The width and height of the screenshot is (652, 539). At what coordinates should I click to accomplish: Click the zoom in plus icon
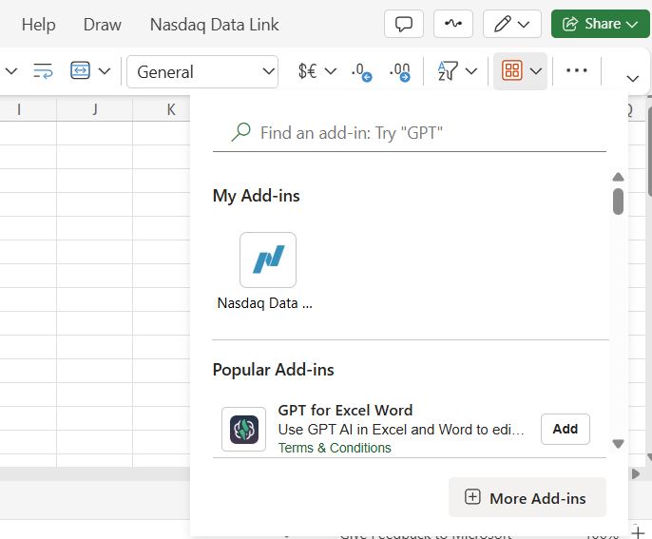point(638,532)
